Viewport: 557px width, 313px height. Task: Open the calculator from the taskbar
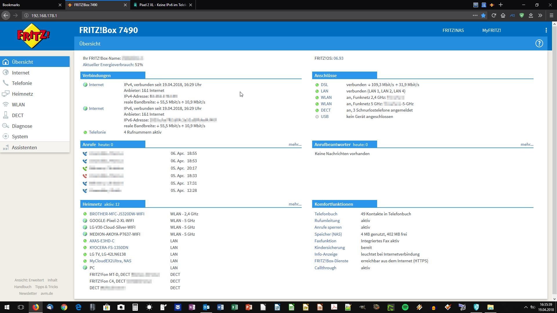[135, 307]
